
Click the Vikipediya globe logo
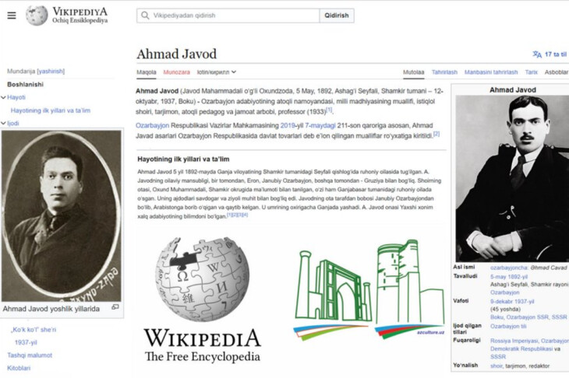tap(37, 16)
